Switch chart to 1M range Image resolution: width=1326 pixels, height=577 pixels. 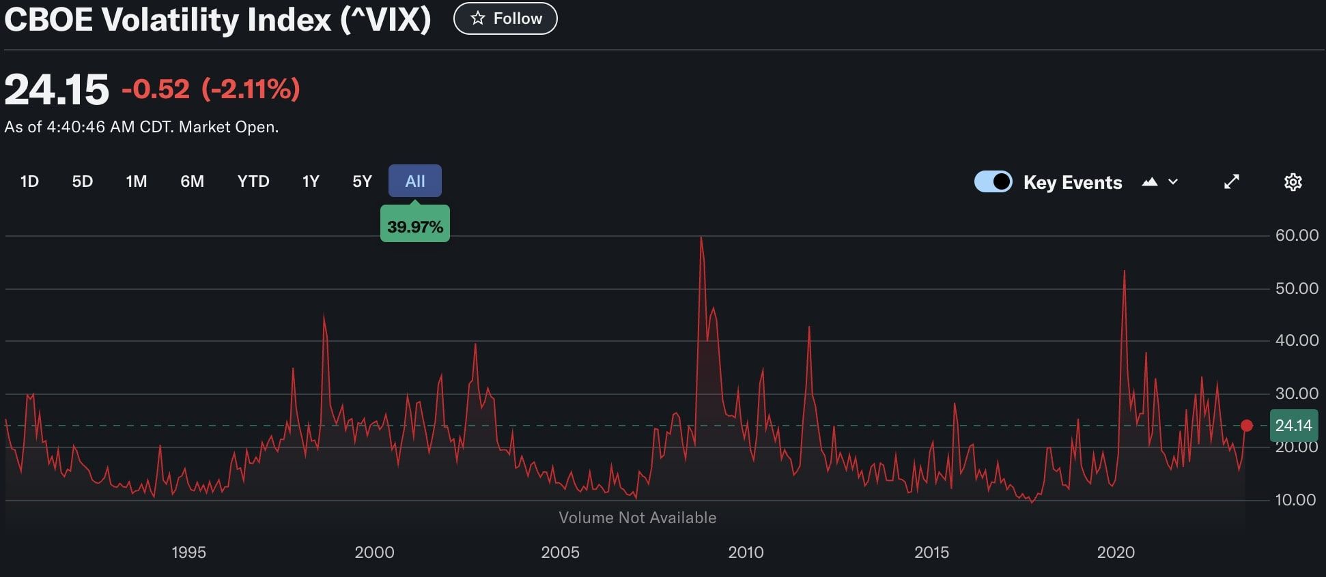137,181
